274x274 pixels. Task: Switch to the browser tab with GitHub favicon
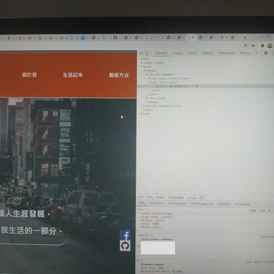[x=115, y=38]
